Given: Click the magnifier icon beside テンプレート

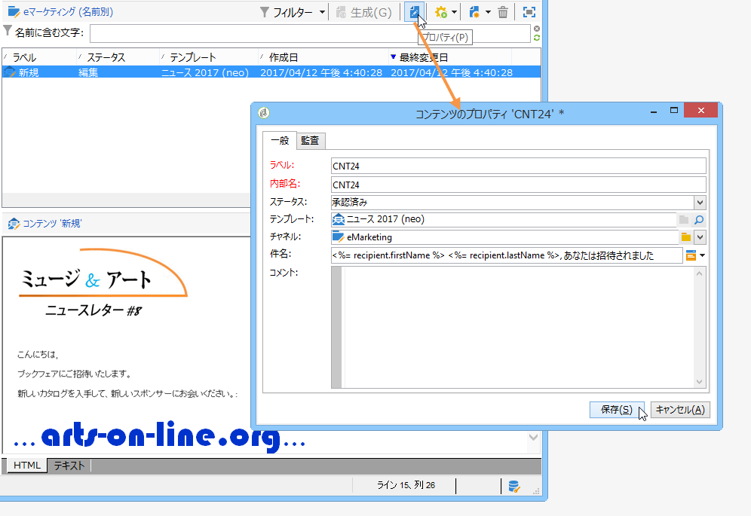Looking at the screenshot, I should (x=699, y=220).
